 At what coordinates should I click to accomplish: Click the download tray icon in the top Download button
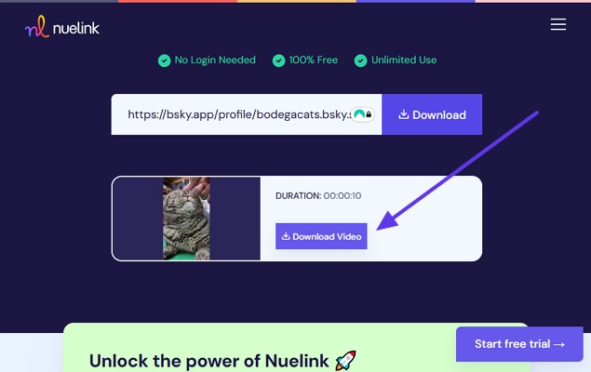[404, 114]
